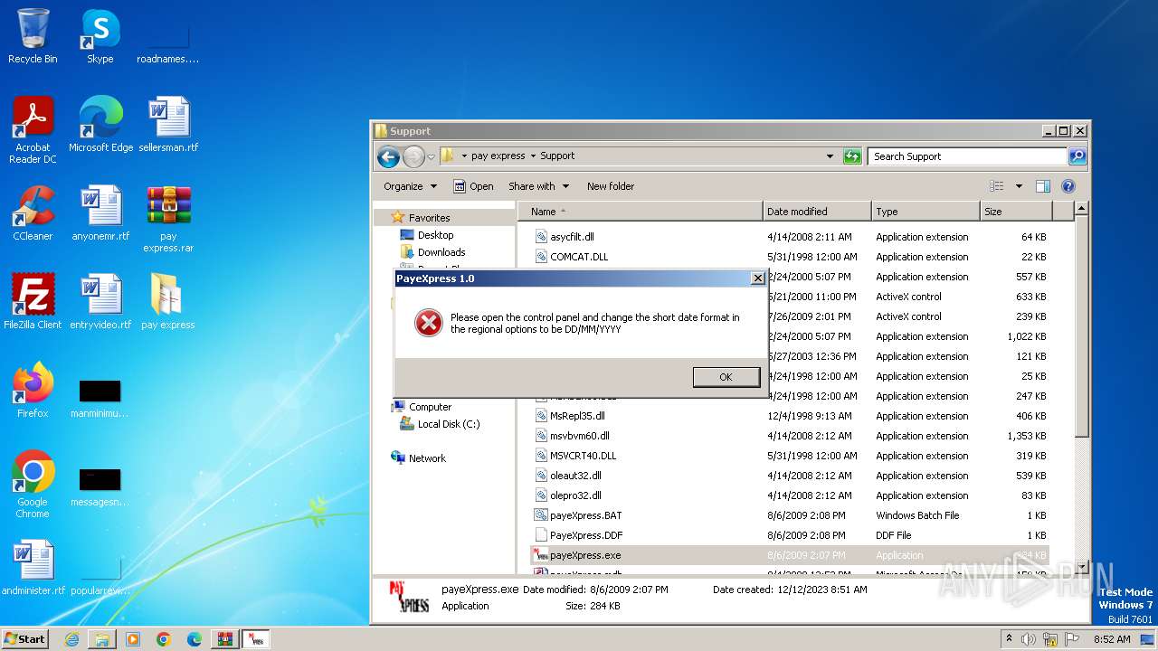The image size is (1158, 651).
Task: Switch to the WinRAR taskbar item
Action: click(x=225, y=639)
